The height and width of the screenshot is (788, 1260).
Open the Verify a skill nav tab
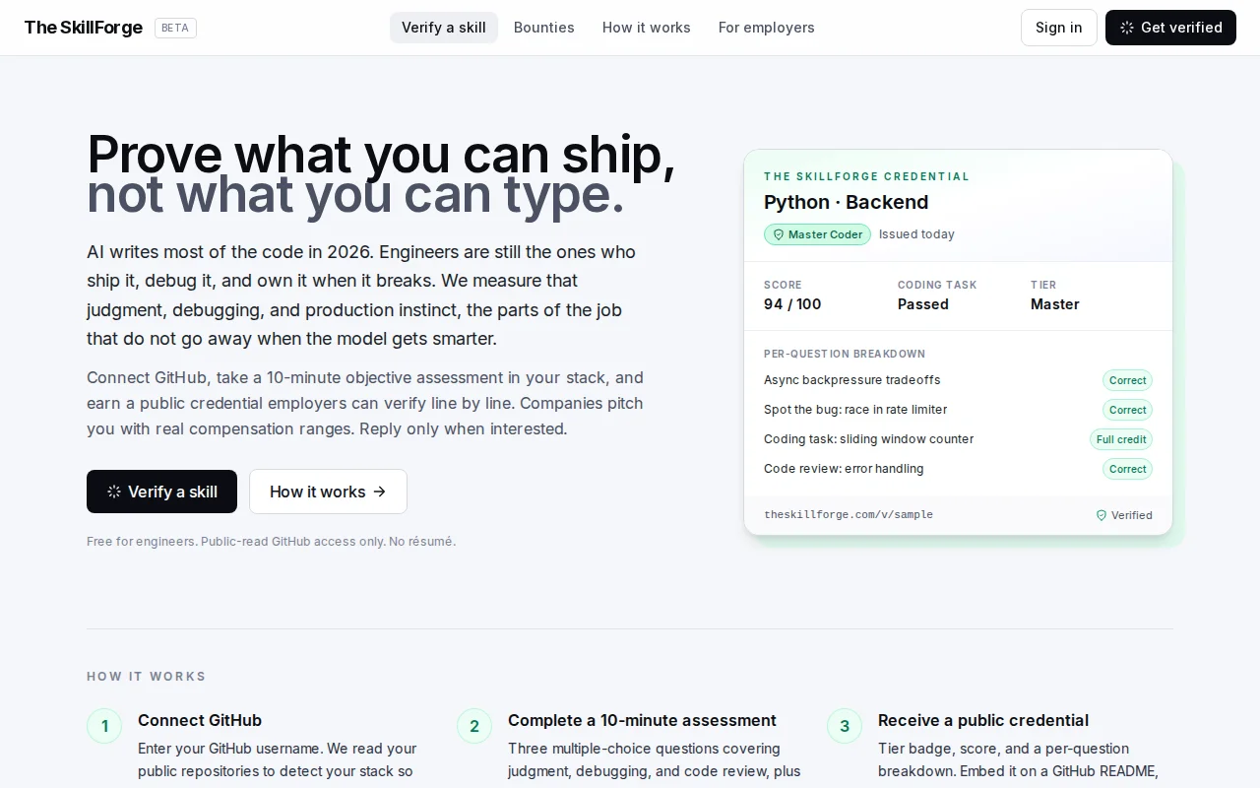click(x=444, y=28)
